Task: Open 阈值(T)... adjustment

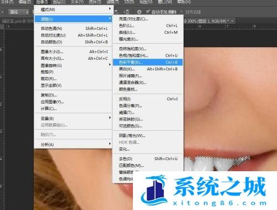Action: (148, 112)
